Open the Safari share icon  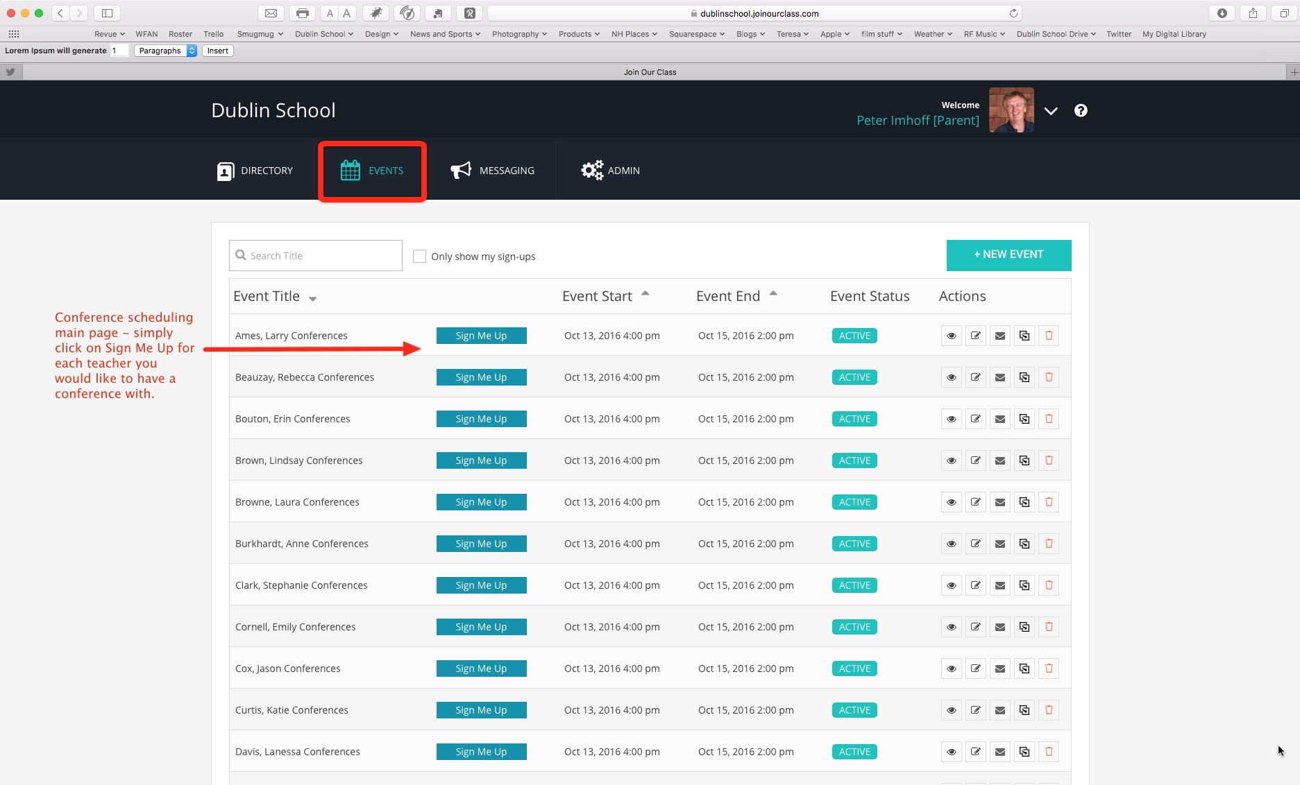[1253, 13]
